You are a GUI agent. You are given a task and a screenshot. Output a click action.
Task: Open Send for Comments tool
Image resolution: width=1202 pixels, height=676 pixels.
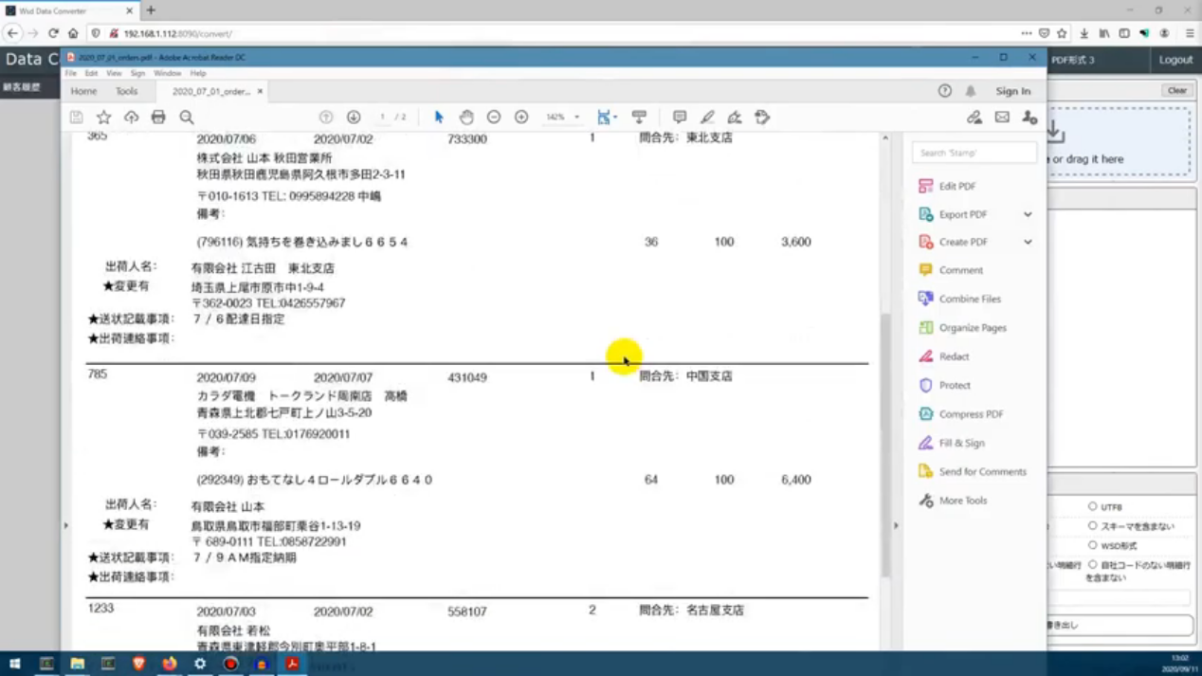(982, 471)
